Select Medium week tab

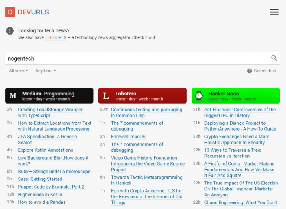click(50, 99)
